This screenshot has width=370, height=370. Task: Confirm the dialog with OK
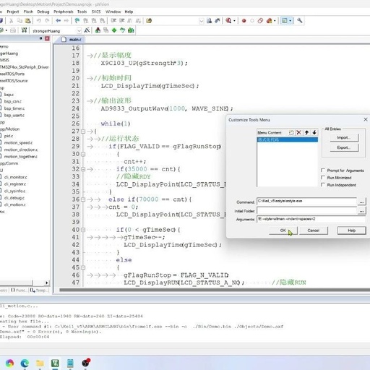(283, 231)
